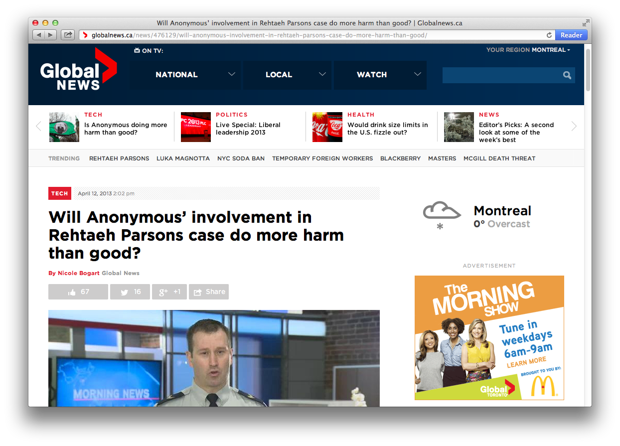Expand the Local menu dropdown
The image size is (620, 446).
288,75
